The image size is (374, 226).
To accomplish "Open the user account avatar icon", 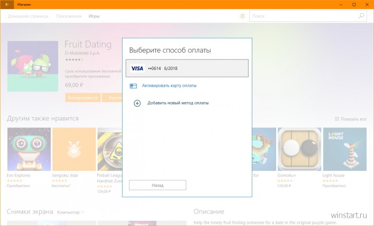I will point(242,16).
